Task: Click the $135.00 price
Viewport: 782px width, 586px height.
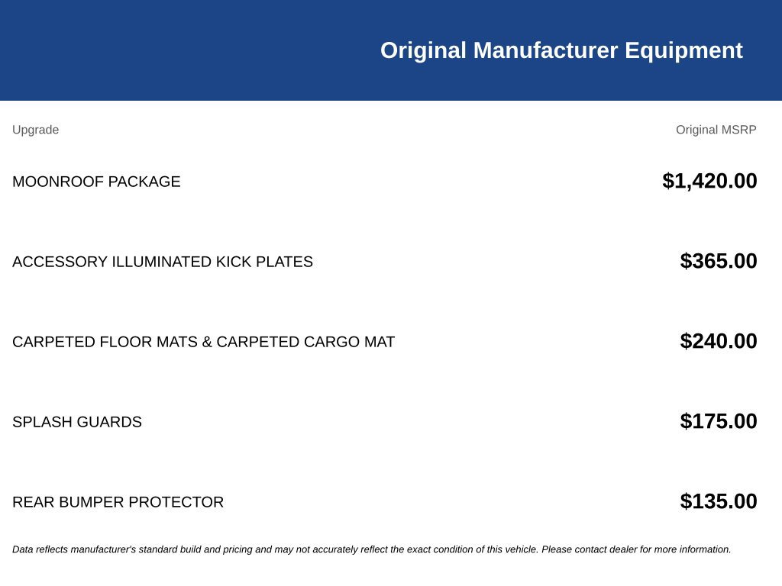Action: tap(719, 501)
